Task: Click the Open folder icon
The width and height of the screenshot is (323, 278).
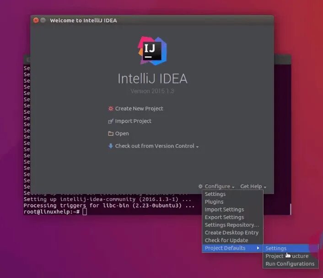Action: pyautogui.click(x=111, y=133)
